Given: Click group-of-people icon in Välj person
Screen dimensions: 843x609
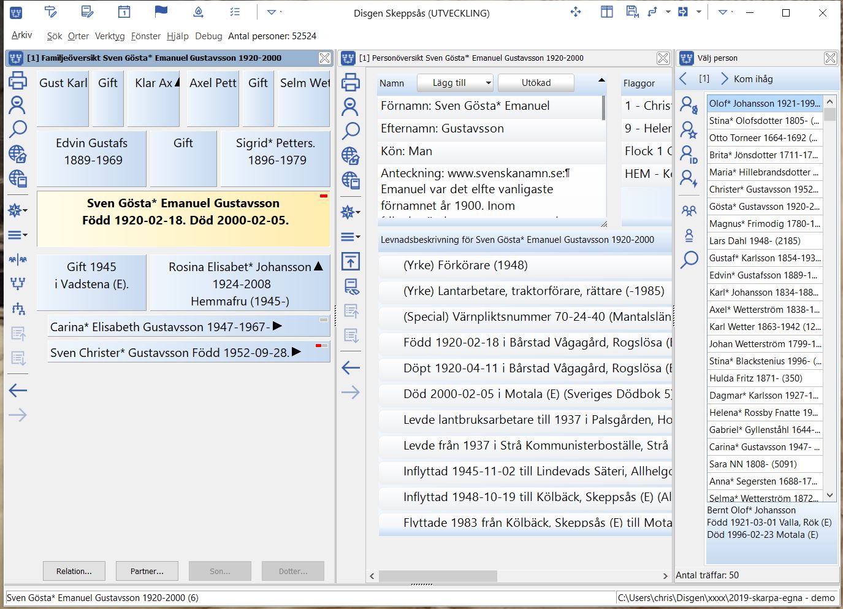Looking at the screenshot, I should pos(689,210).
